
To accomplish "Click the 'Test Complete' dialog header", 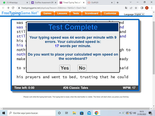I will click(73, 27).
